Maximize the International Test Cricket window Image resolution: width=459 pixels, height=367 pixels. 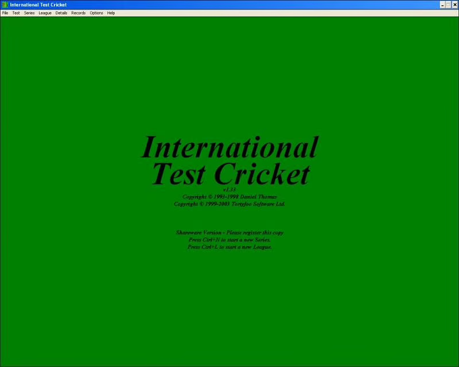(x=448, y=5)
